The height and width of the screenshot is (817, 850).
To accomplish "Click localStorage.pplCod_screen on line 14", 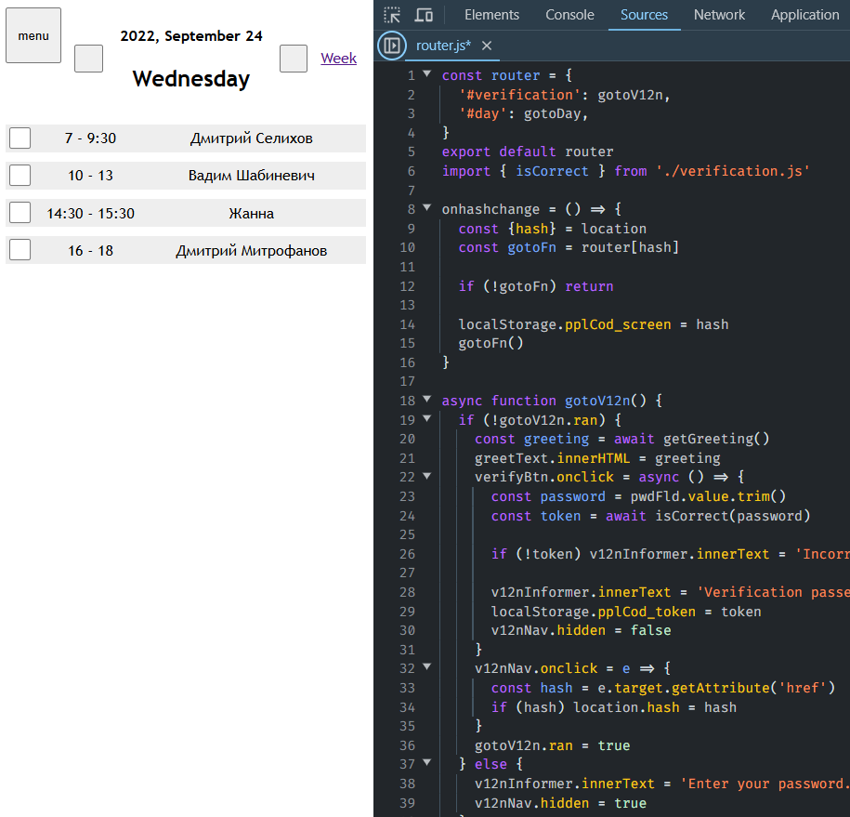I will tap(564, 324).
